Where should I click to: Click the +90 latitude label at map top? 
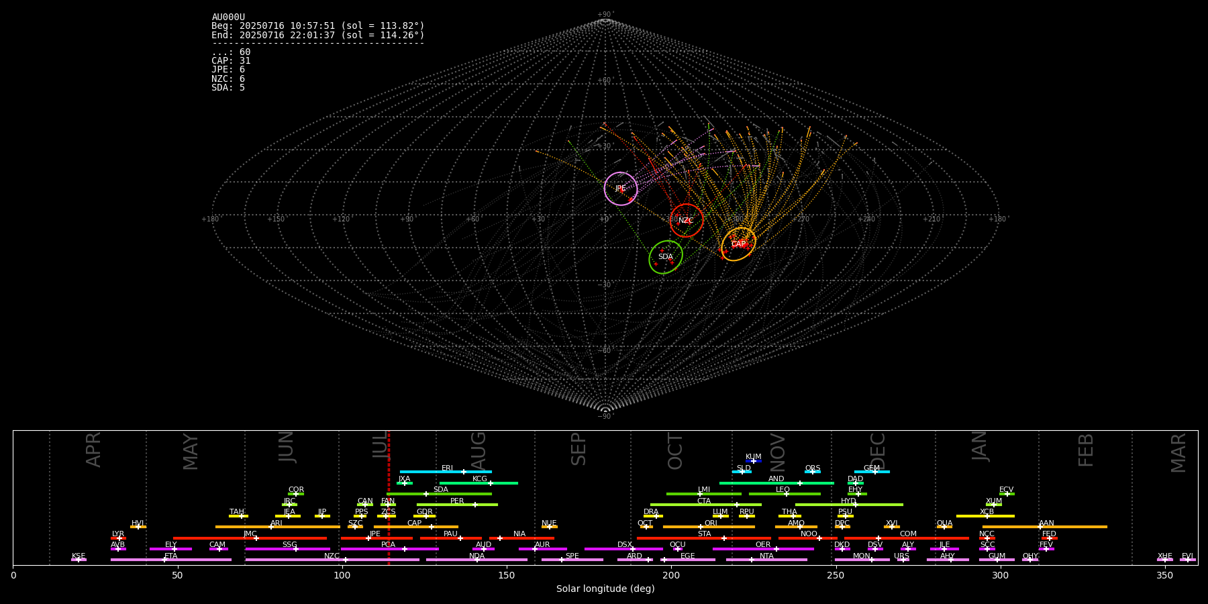pos(605,15)
